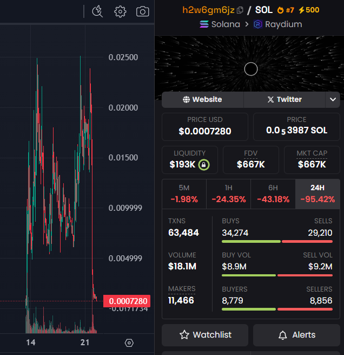Click the VOLUME $18.1M value

coord(182,267)
